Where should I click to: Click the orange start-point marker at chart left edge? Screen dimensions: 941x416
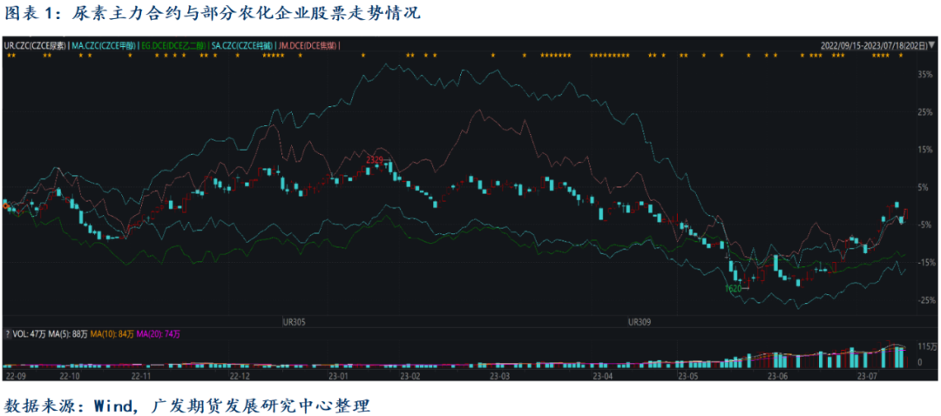pyautogui.click(x=5, y=206)
